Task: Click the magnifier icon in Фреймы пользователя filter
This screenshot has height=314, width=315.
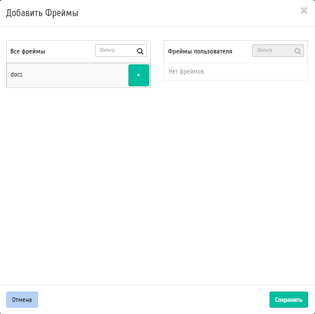Action: pyautogui.click(x=298, y=51)
